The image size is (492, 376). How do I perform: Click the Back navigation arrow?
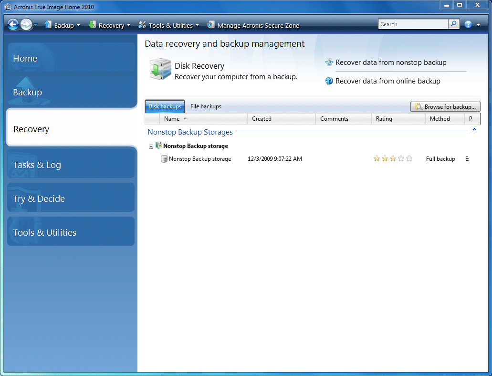tap(13, 24)
